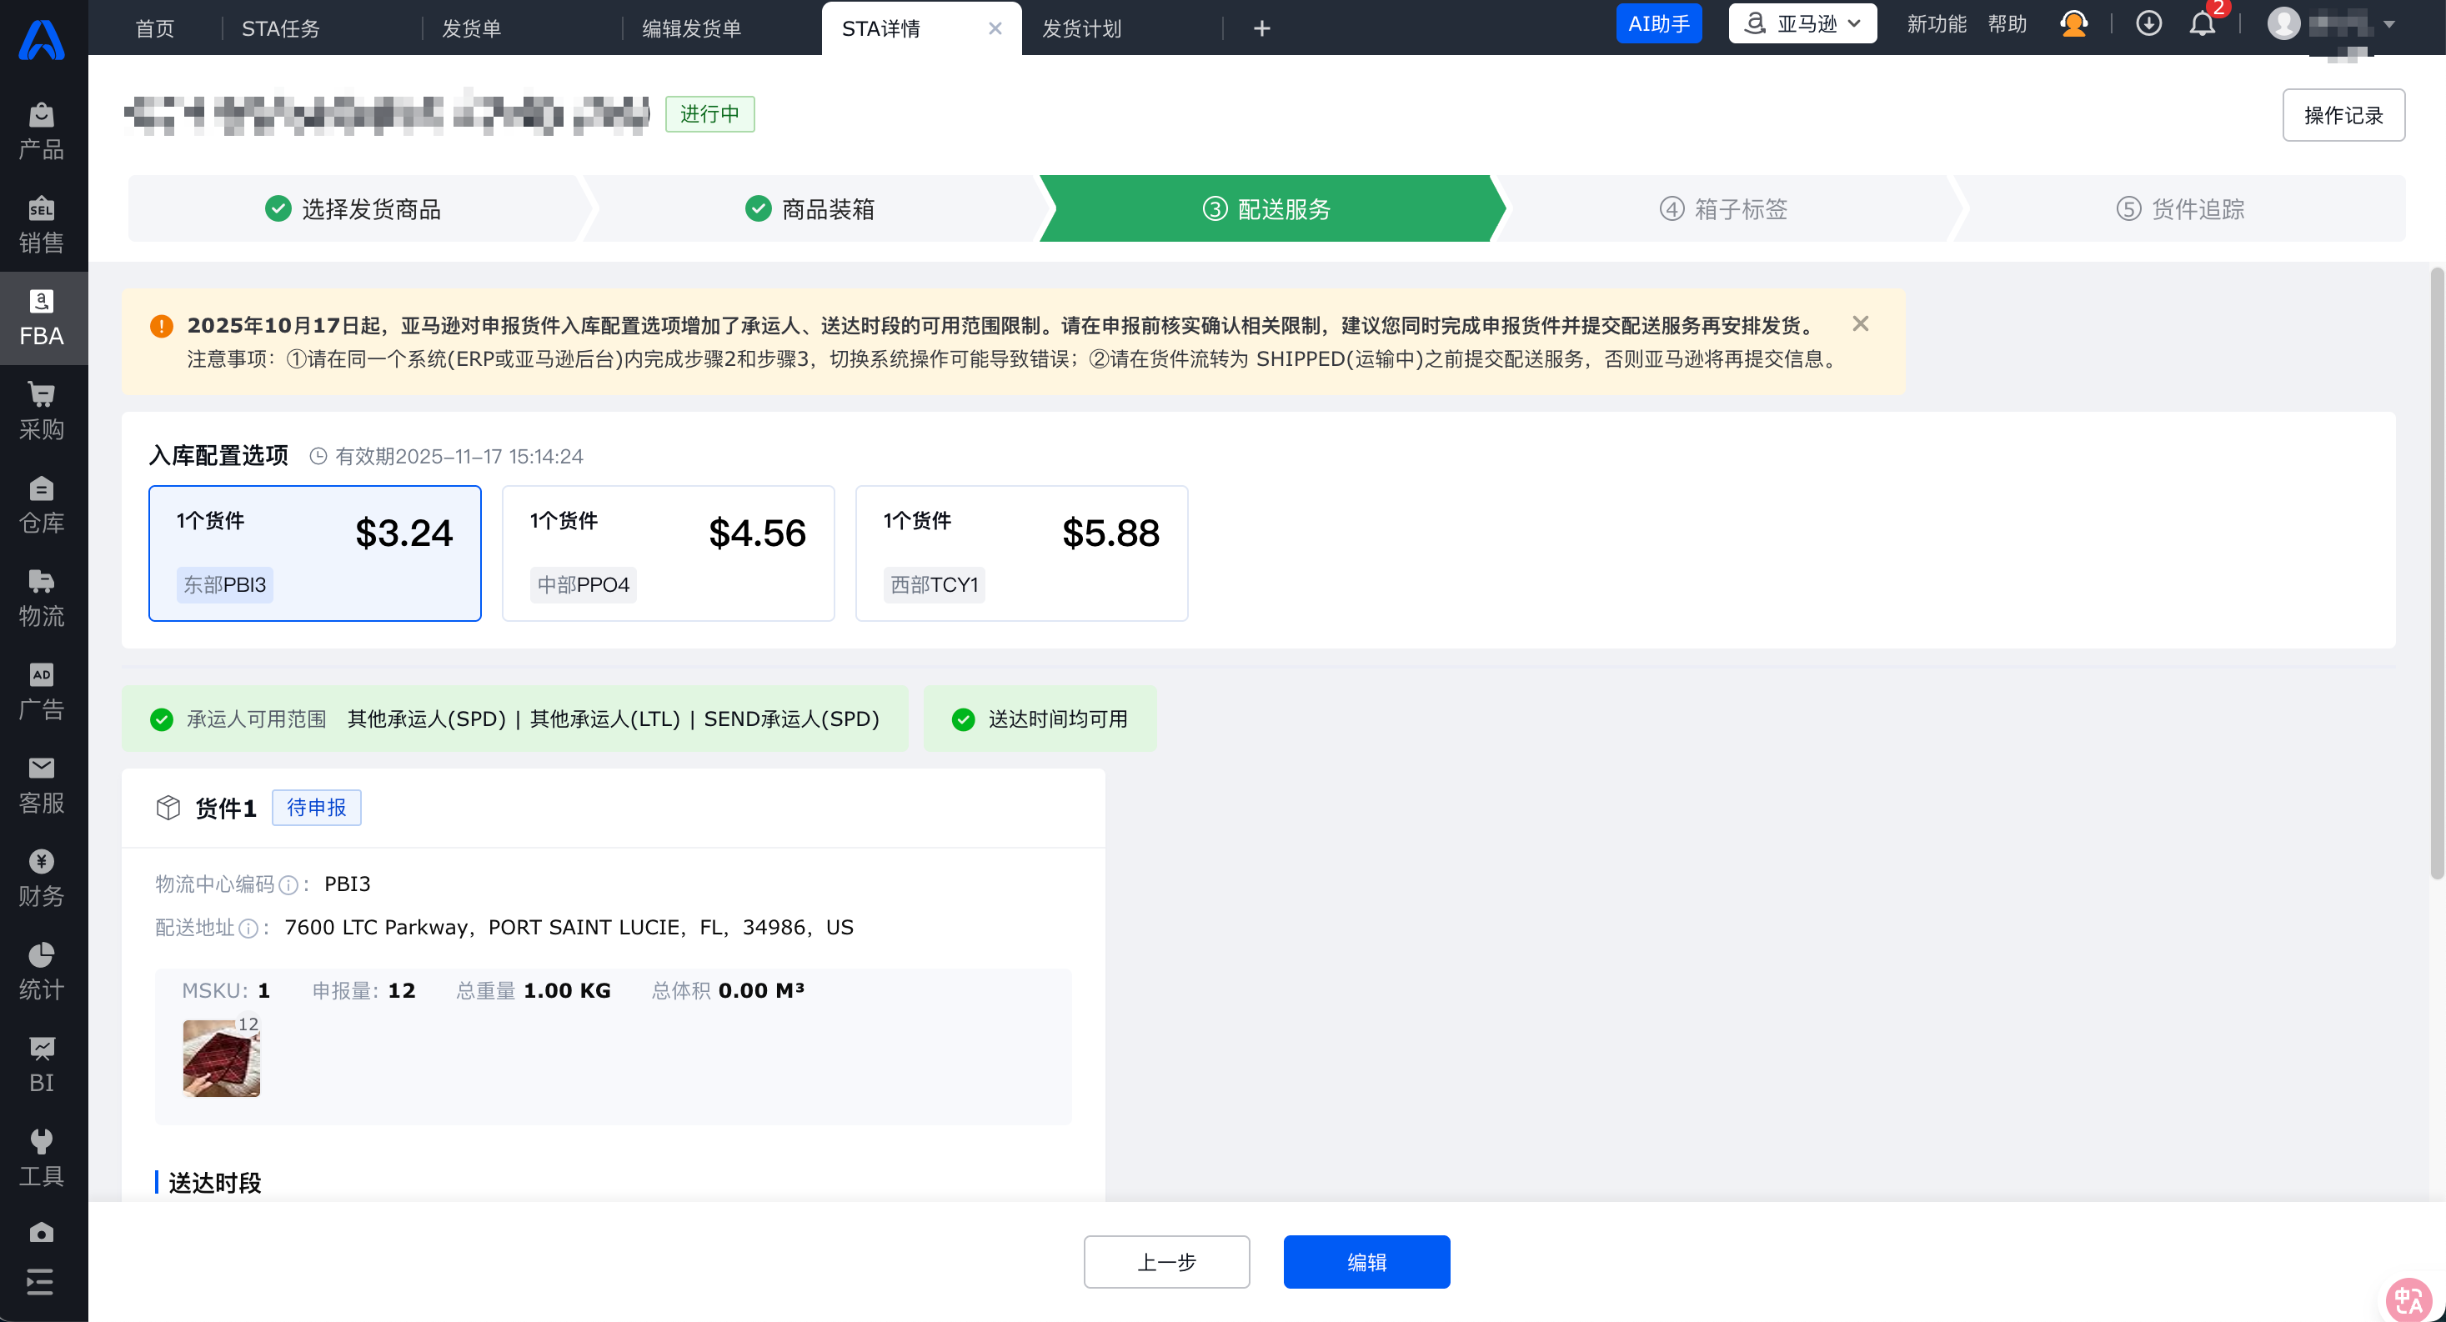Click the page vertical scrollbar
Viewport: 2446px width, 1322px height.
coord(2437,574)
